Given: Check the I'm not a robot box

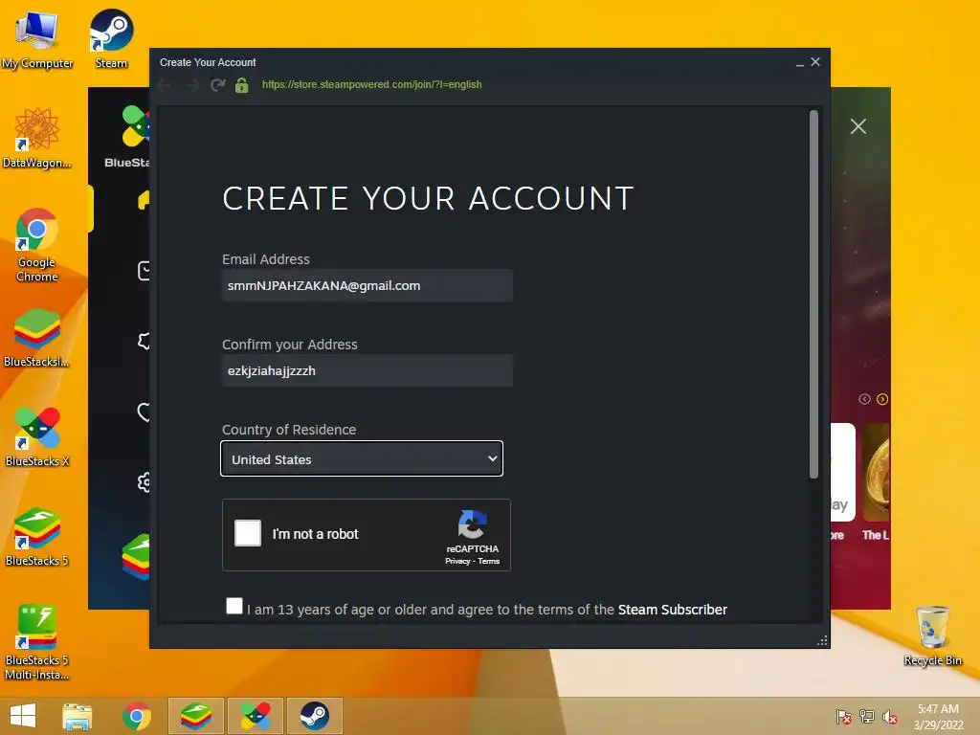Looking at the screenshot, I should [x=248, y=533].
